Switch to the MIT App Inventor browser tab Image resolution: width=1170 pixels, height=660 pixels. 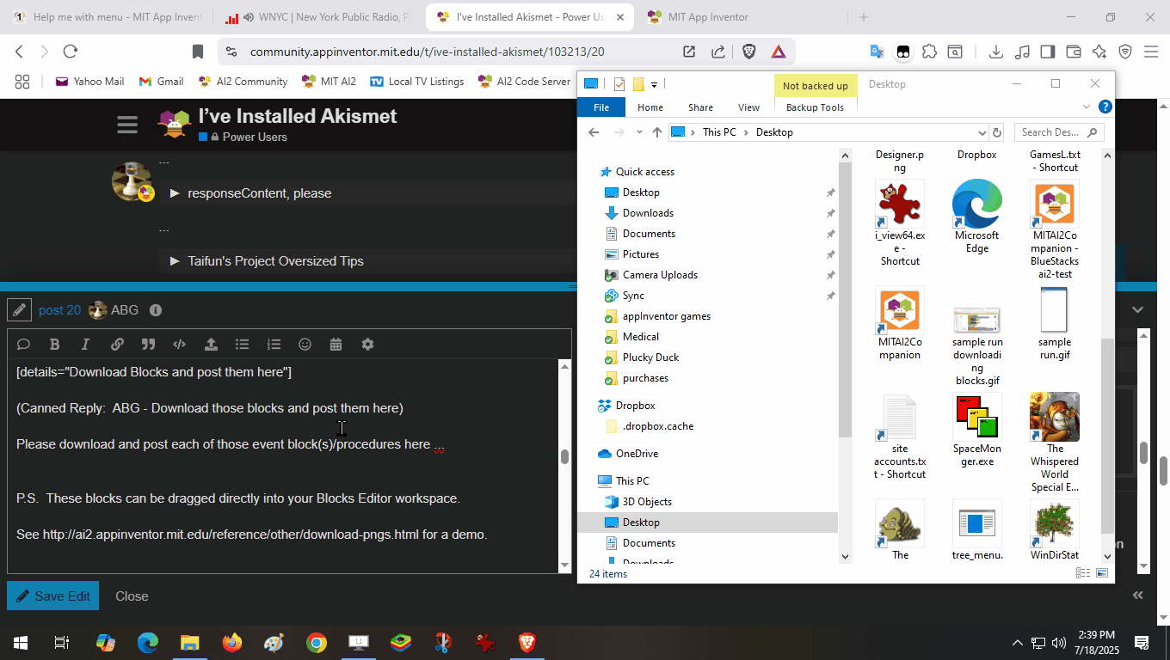coord(743,17)
